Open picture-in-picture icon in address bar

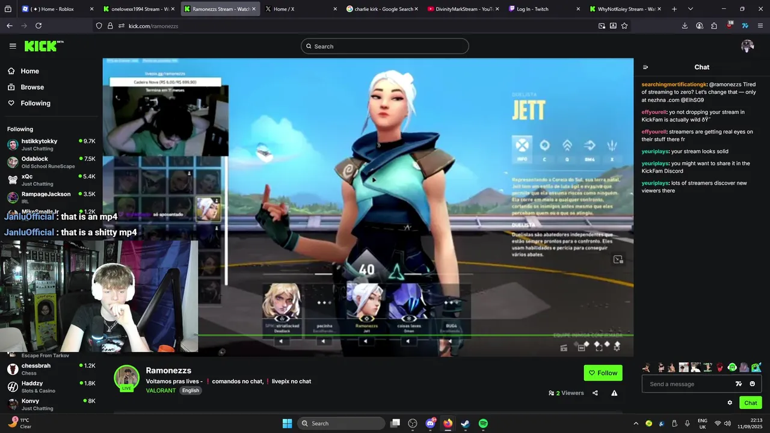(x=602, y=26)
